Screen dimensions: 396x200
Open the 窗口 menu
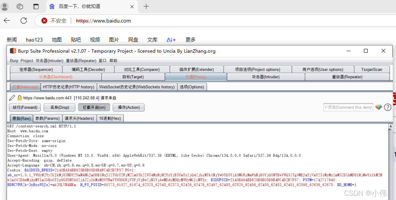(x=102, y=61)
